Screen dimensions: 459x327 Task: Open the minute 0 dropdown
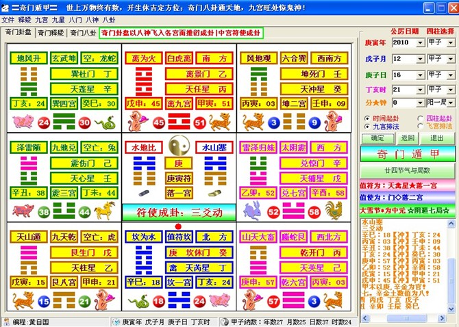pos(420,103)
